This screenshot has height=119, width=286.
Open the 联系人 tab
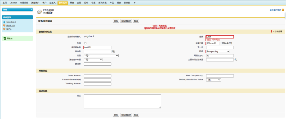pos(52,3)
